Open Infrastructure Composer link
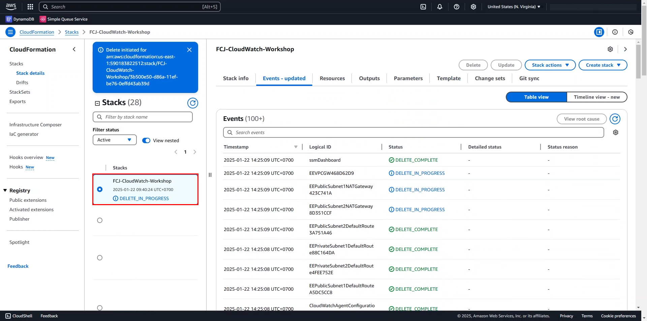This screenshot has height=321, width=647. 35,125
